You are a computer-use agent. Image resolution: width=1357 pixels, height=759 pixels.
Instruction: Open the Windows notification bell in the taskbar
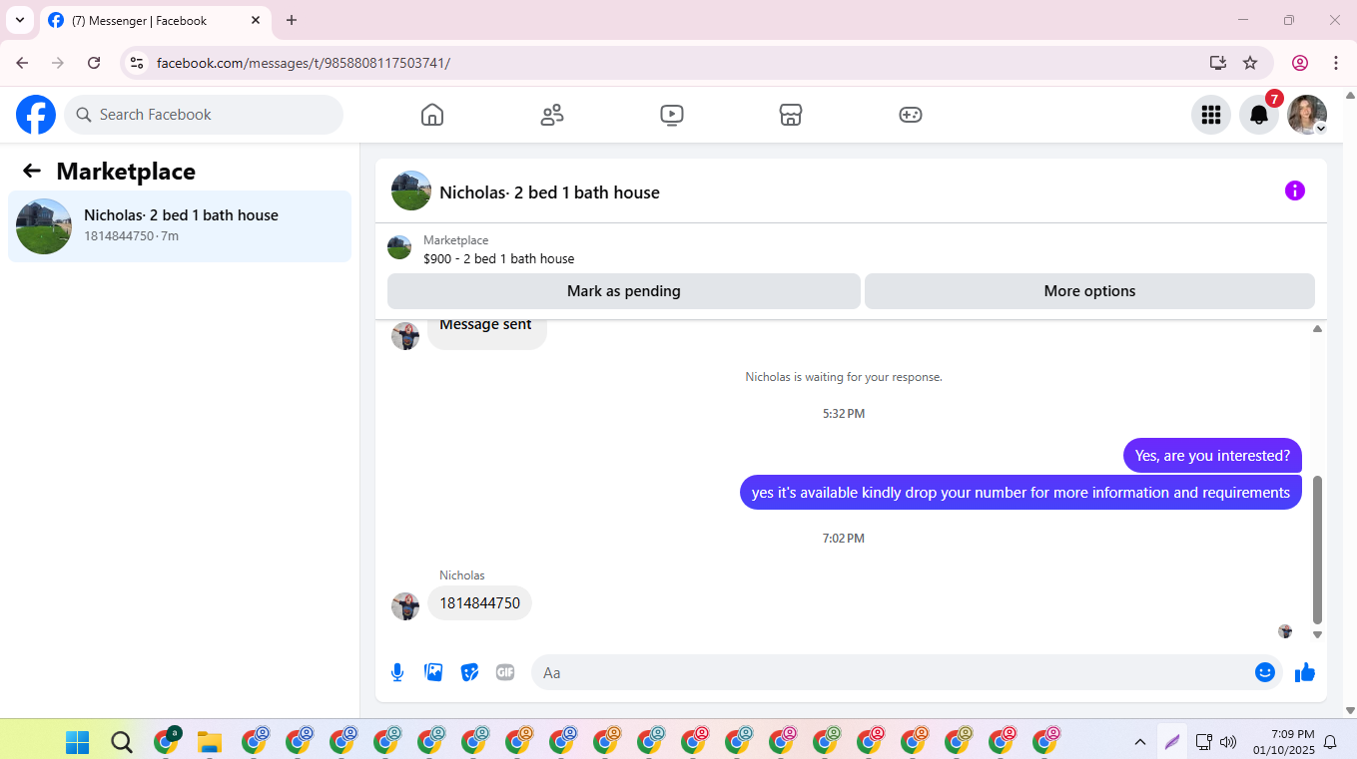point(1330,742)
